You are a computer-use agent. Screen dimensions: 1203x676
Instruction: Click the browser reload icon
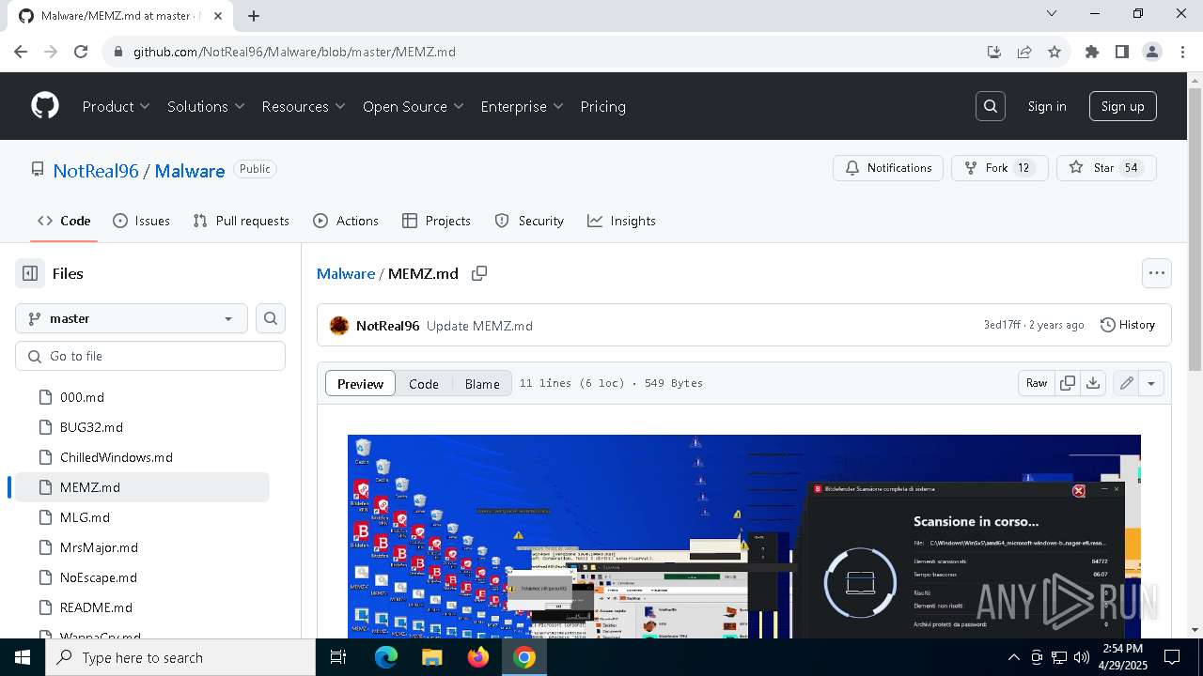click(81, 52)
